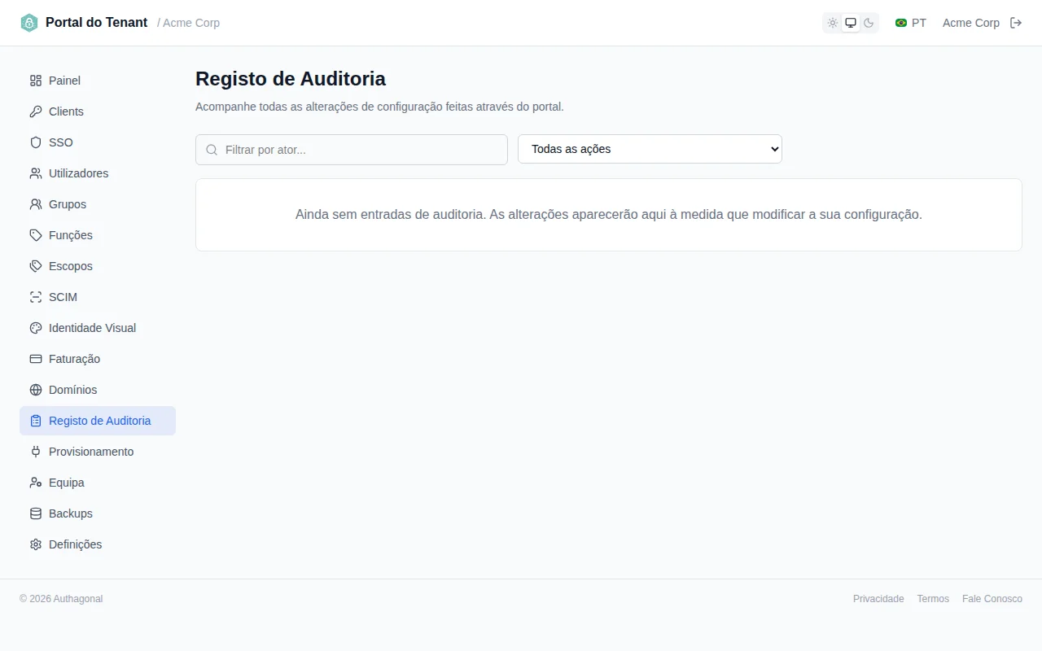
Task: Click the Faturação credit card icon
Action: [36, 359]
